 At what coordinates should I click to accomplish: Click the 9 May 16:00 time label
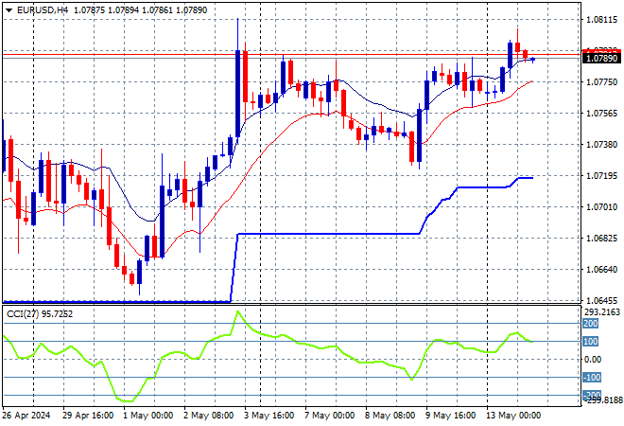(450, 416)
